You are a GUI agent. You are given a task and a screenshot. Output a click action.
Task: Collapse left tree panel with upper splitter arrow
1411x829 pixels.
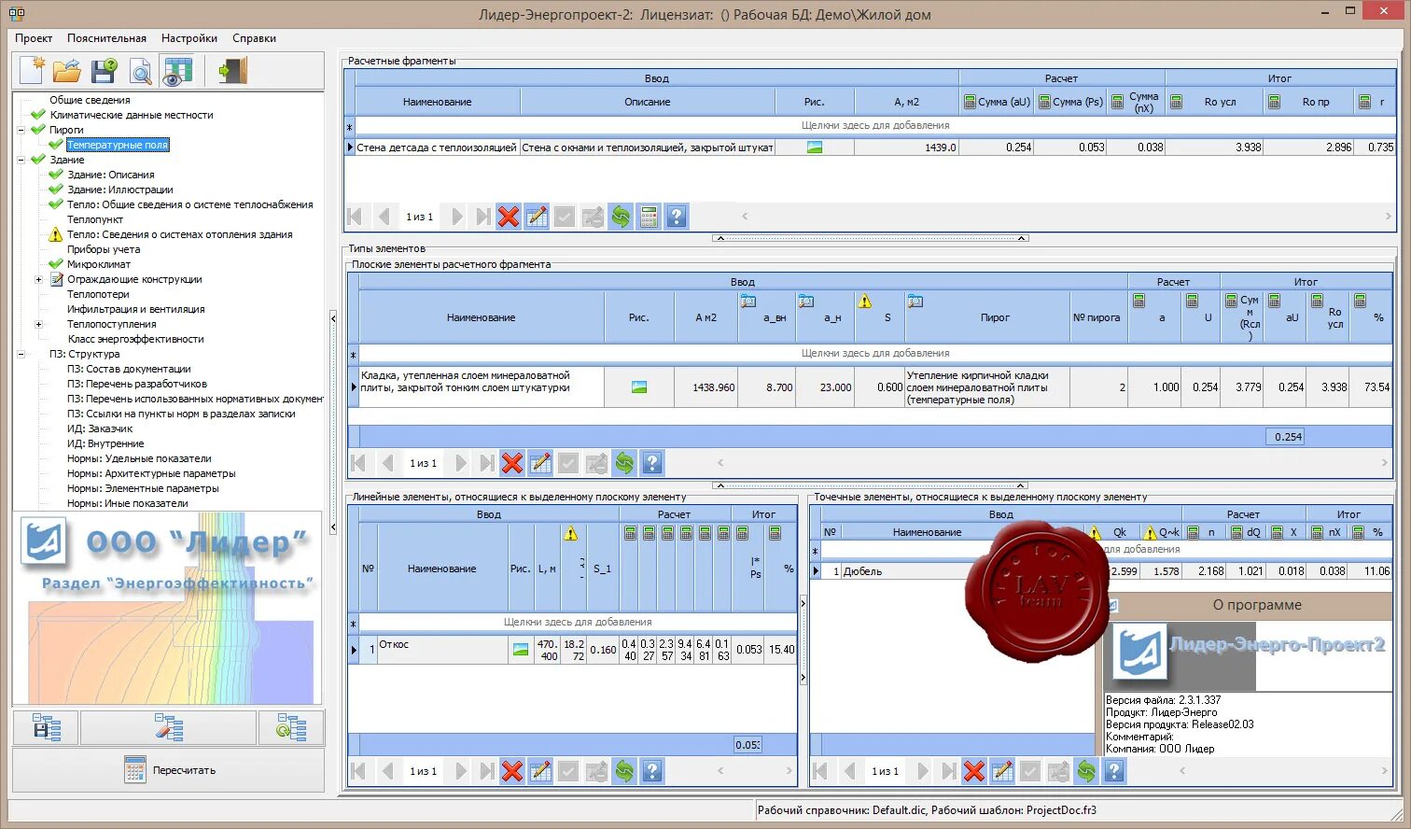click(333, 318)
